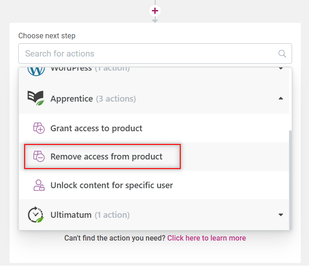This screenshot has width=309, height=267.
Task: Click the Ultimatum (1 action) header label
Action: 90,215
